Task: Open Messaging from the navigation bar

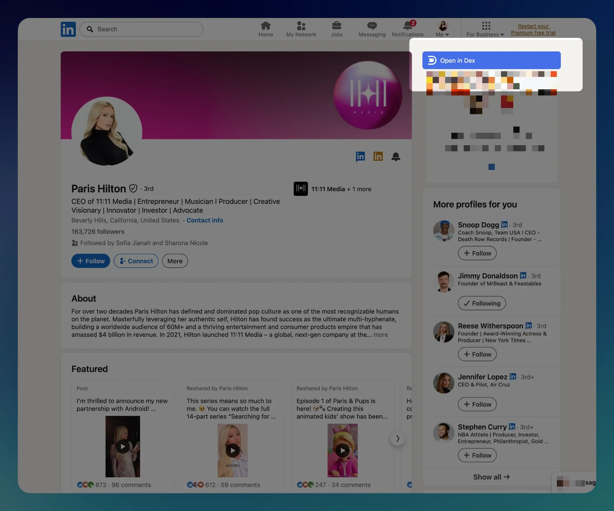Action: [372, 29]
